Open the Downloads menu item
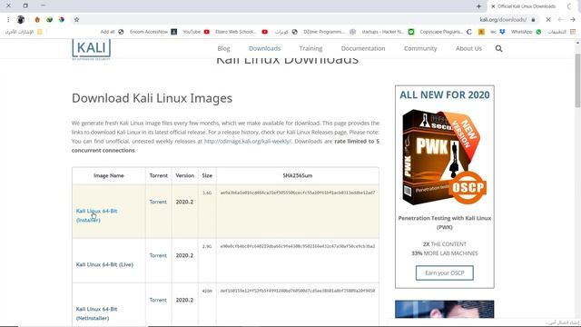Viewport: 581px width, 327px height. tap(264, 48)
